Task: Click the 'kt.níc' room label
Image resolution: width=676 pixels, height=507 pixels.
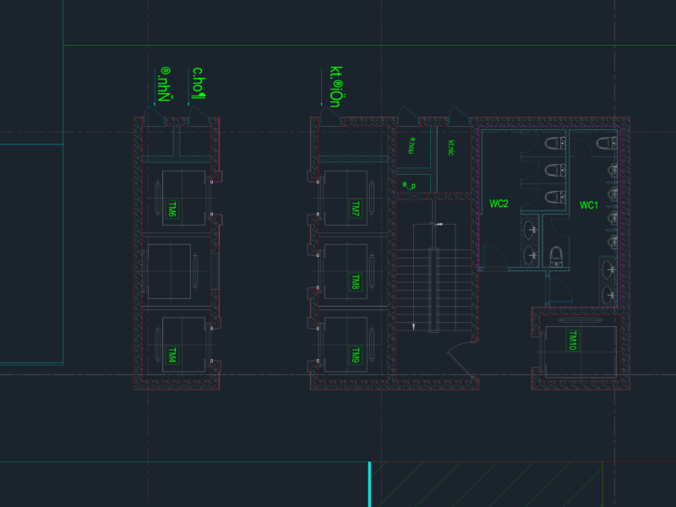Action: pyautogui.click(x=451, y=147)
